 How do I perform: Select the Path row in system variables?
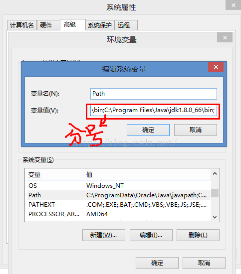point(118,195)
